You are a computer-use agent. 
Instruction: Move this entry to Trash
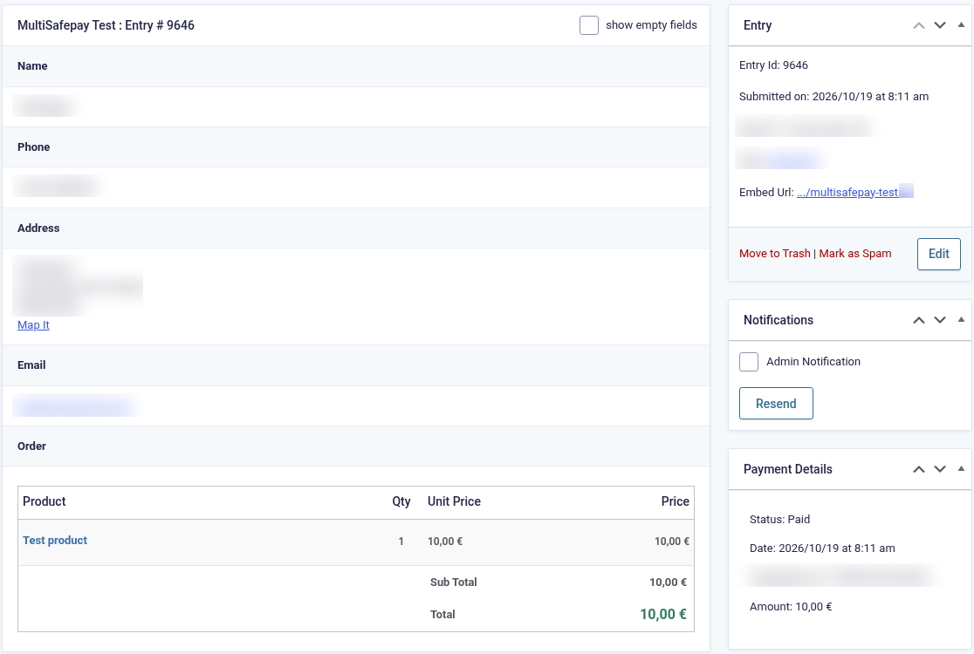pos(775,253)
